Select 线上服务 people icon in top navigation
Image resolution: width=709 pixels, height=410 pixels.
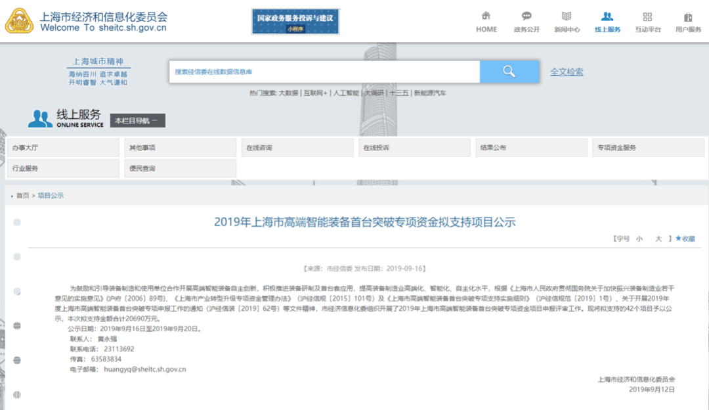(607, 16)
